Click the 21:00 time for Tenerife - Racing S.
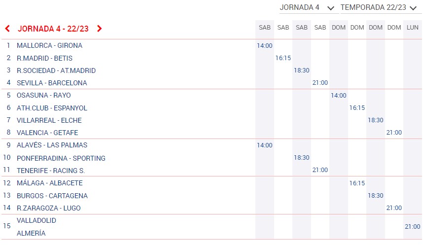423x245 pixels. [x=320, y=170]
